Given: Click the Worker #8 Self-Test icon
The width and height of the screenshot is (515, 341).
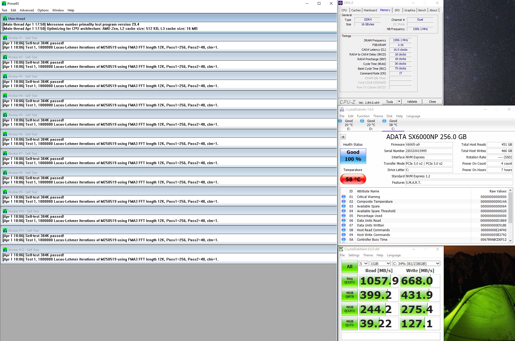Looking at the screenshot, I should [x=5, y=173].
